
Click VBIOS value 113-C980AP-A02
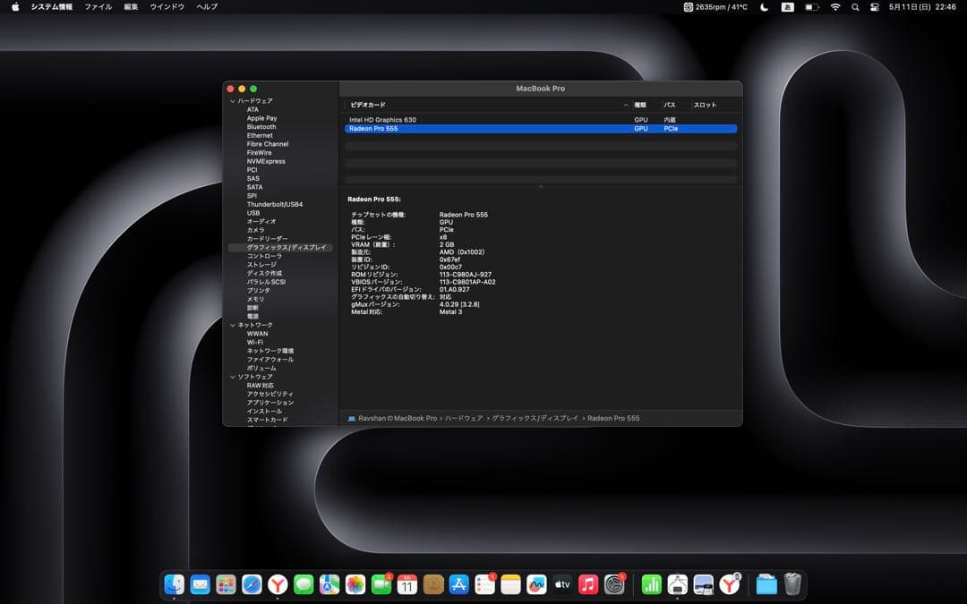(x=467, y=282)
